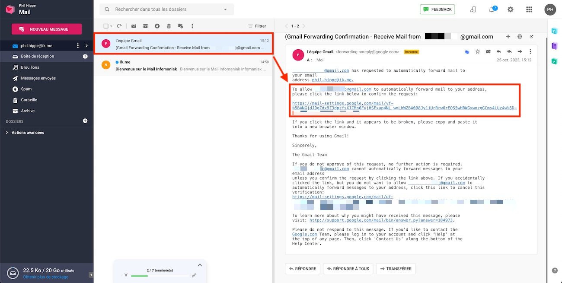
Task: Mark as read with envelope toolbar icon
Action: click(134, 26)
